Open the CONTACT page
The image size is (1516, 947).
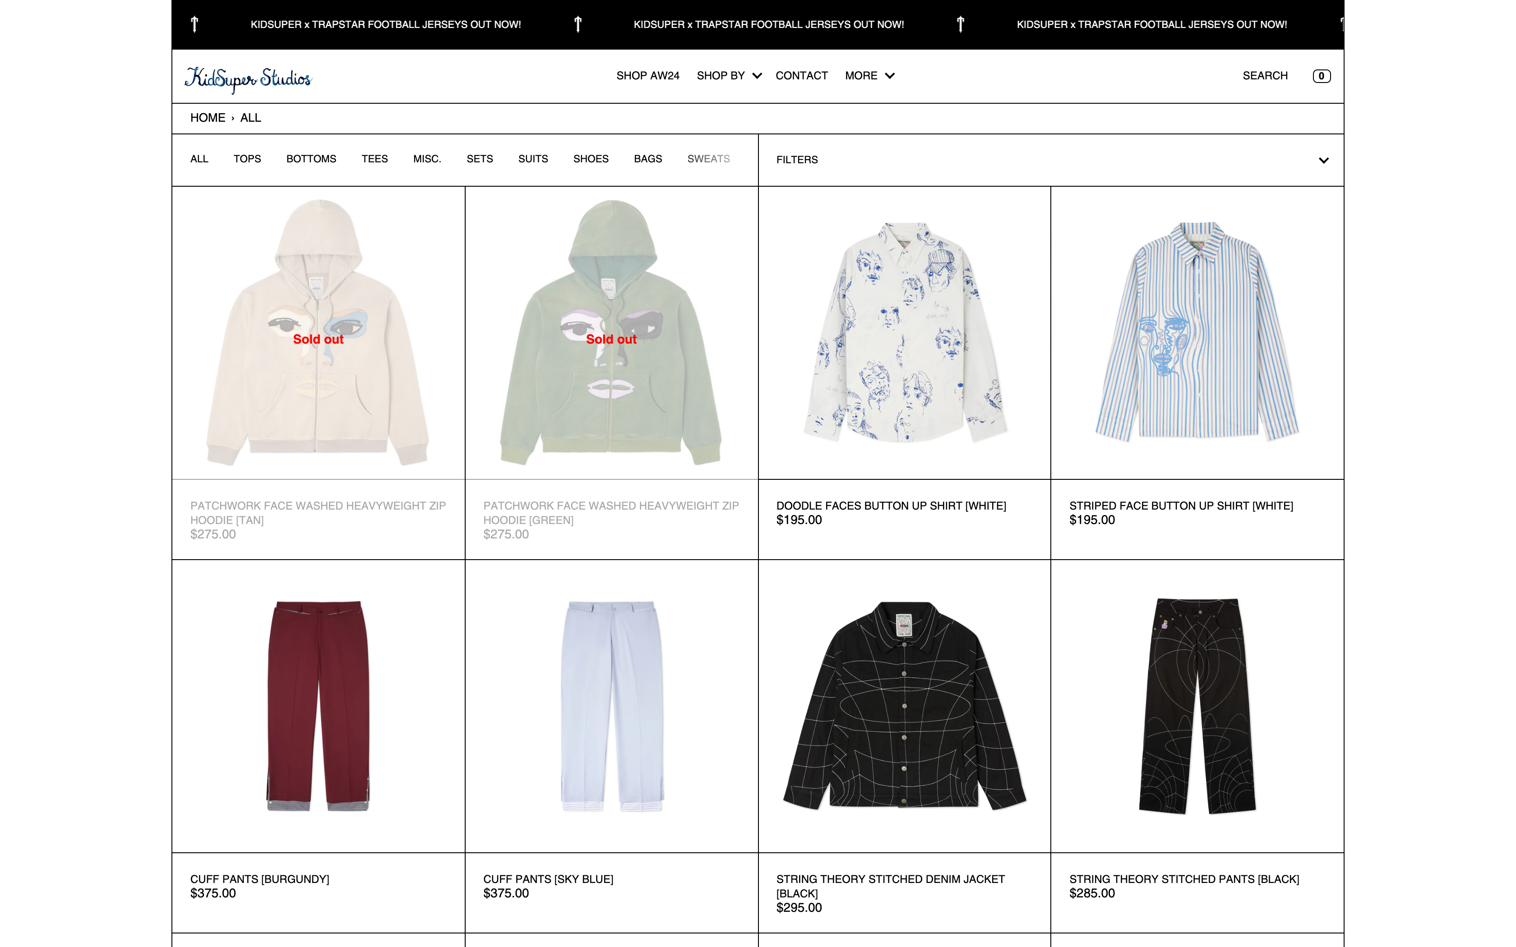tap(801, 76)
